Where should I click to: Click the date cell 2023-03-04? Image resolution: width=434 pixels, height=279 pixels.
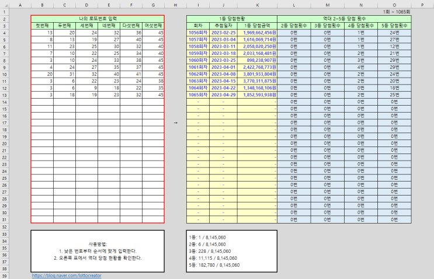pos(223,40)
